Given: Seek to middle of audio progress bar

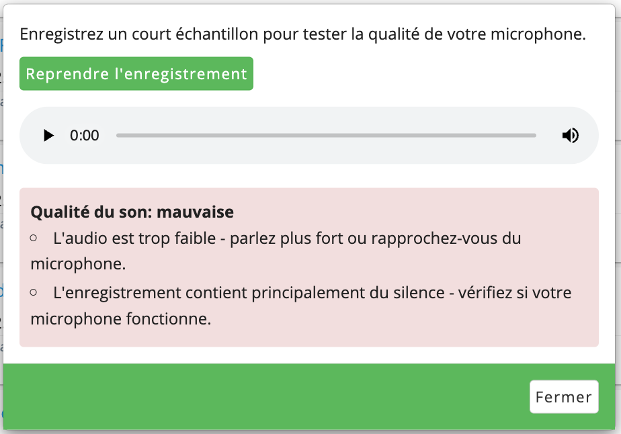Looking at the screenshot, I should (326, 136).
